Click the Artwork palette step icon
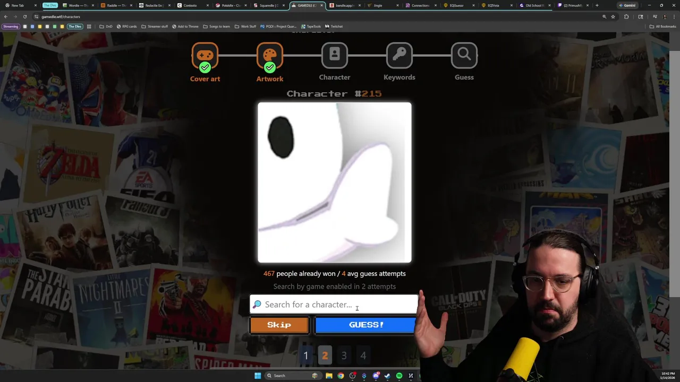680x382 pixels. coord(270,56)
